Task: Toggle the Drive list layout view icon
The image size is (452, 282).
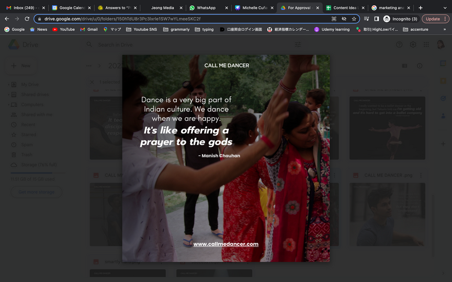Action: click(x=404, y=66)
